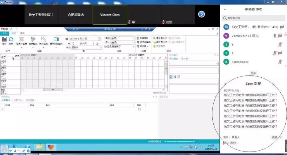The height and width of the screenshot is (155, 287).
Task: Select the Vincent.Chen video tile
Action: point(110,15)
